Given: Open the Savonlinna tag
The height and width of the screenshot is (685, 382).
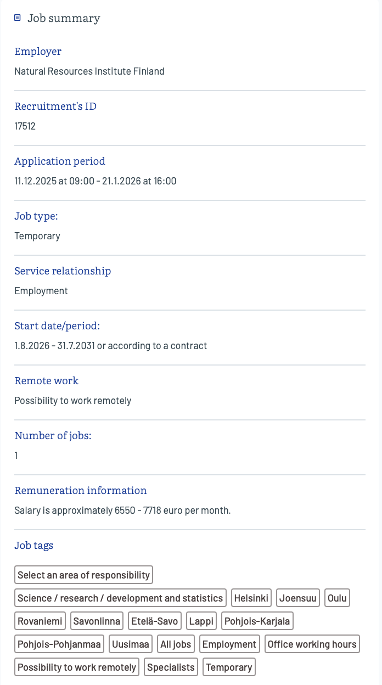Looking at the screenshot, I should click(97, 621).
